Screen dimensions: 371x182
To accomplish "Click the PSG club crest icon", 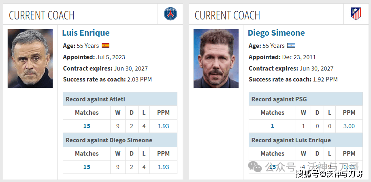I will click(x=170, y=14).
